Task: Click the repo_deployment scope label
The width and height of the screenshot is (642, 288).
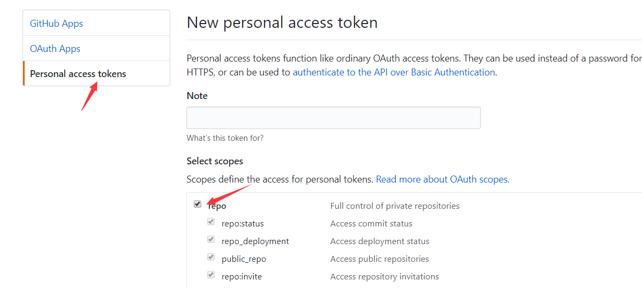Action: (255, 241)
